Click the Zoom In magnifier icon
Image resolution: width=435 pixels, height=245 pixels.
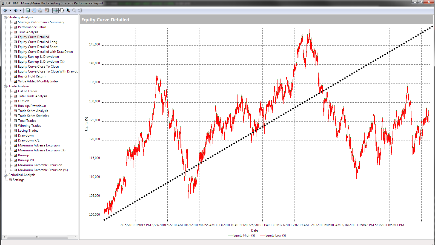pyautogui.click(x=68, y=10)
